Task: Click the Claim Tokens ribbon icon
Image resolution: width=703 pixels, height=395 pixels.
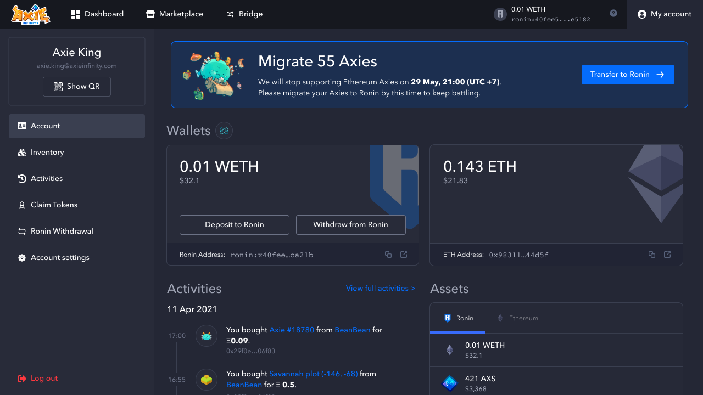Action: [x=22, y=205]
